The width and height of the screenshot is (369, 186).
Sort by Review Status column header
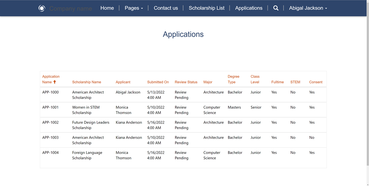click(186, 82)
